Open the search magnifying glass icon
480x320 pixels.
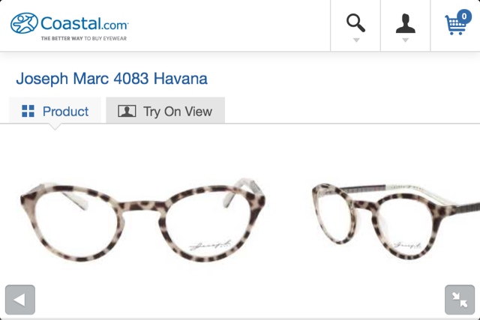pos(355,22)
